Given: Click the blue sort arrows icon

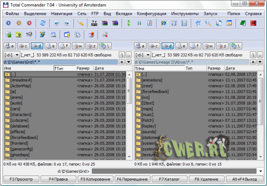Looking at the screenshot, I should [139, 23].
